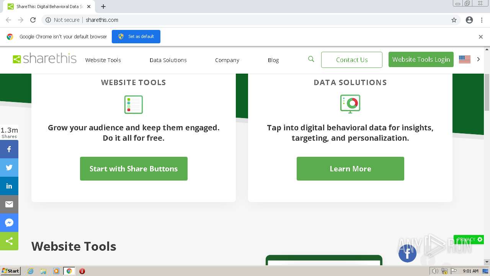Click the WEBSITE TOOLS card heading

click(x=134, y=82)
